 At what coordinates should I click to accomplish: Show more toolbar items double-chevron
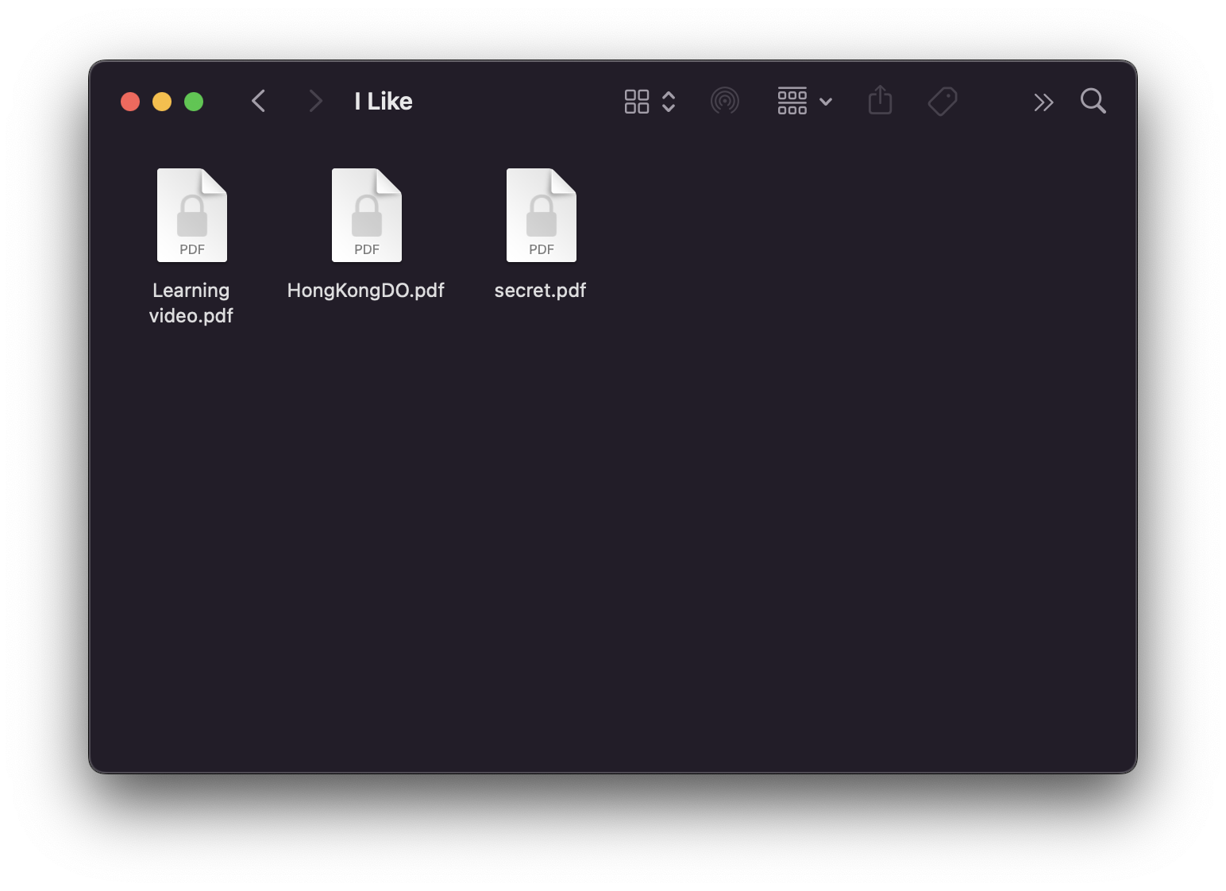coord(1043,102)
